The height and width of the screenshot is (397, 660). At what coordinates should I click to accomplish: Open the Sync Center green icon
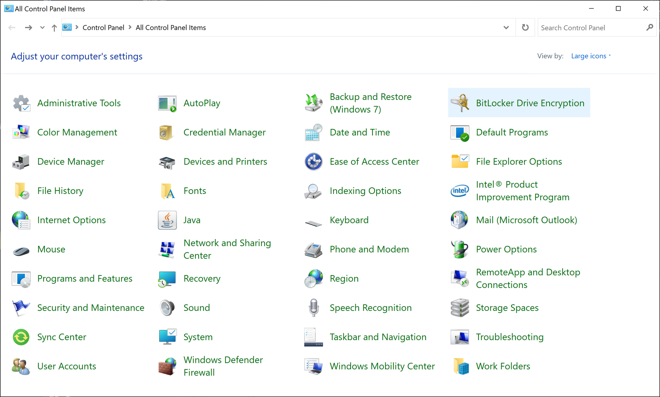click(x=21, y=337)
